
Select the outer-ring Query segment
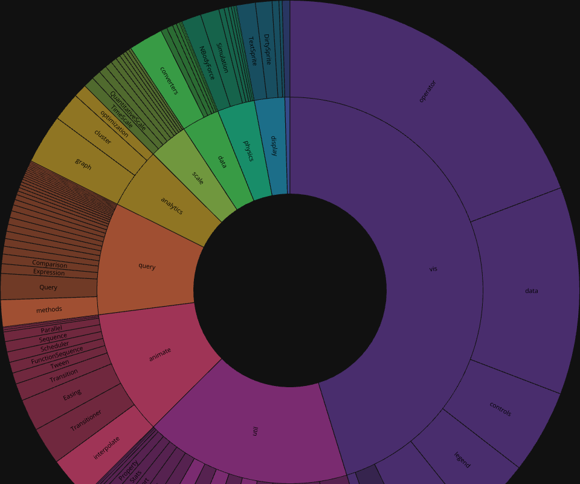coord(48,287)
